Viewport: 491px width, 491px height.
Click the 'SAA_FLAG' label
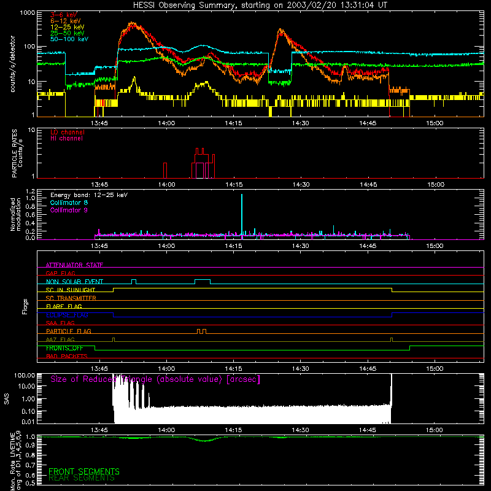click(x=60, y=323)
